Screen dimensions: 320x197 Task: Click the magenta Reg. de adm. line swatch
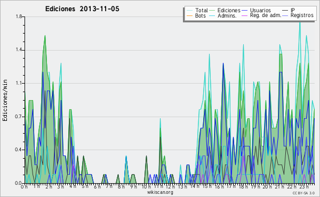(x=244, y=15)
